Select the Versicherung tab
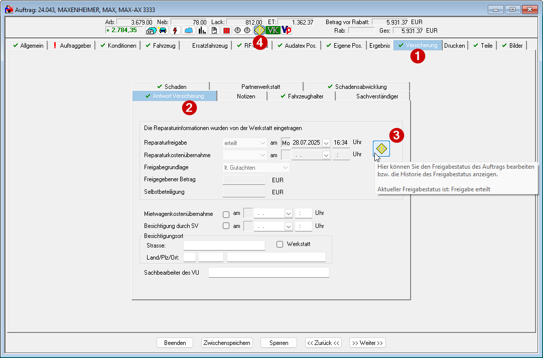 pos(418,45)
